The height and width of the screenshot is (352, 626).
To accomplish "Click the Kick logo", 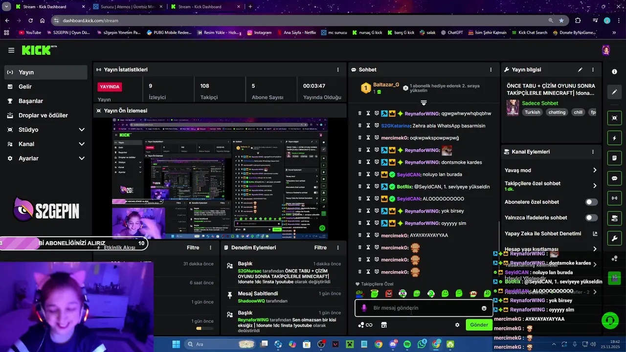I will [x=39, y=50].
